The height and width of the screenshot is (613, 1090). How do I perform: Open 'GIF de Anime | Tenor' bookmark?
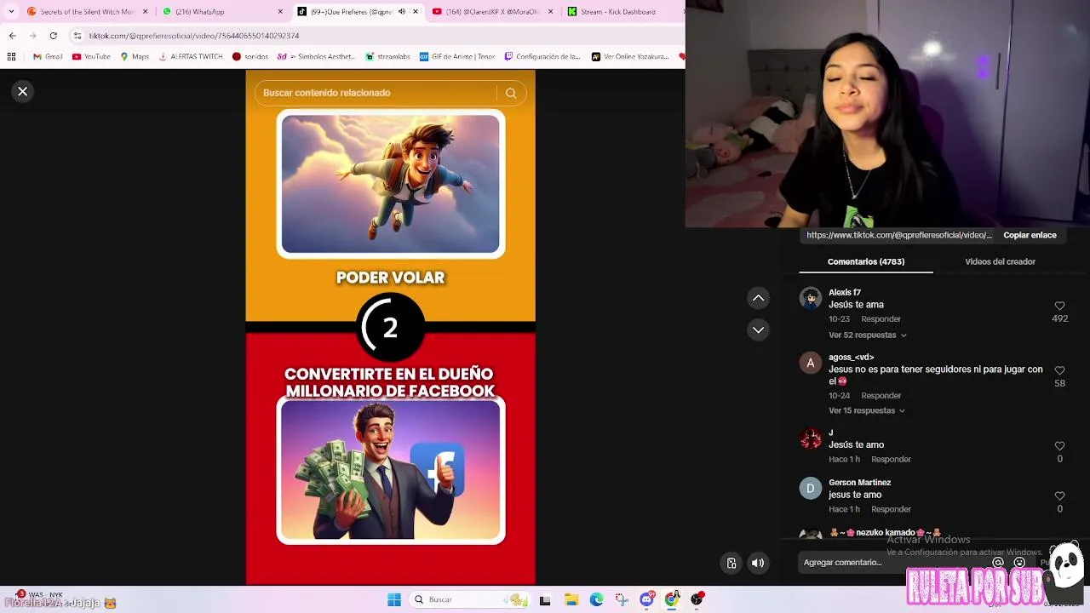(457, 57)
